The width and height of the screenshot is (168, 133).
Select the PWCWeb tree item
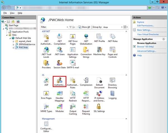coord(23,47)
